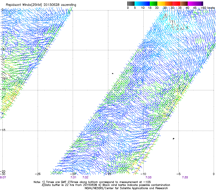Screen dimensions: 216x190
Task: Click the small island outline near -6, -16
Action: pyautogui.click(x=173, y=139)
